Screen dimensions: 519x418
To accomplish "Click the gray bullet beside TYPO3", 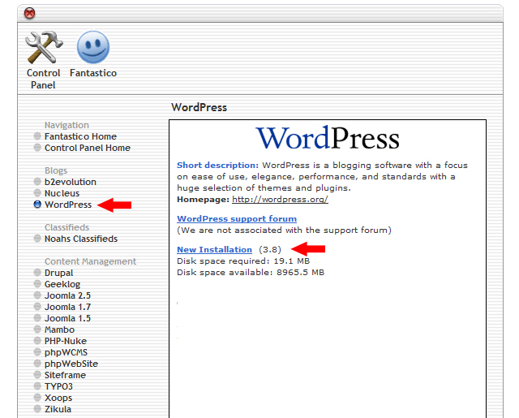I will (37, 386).
